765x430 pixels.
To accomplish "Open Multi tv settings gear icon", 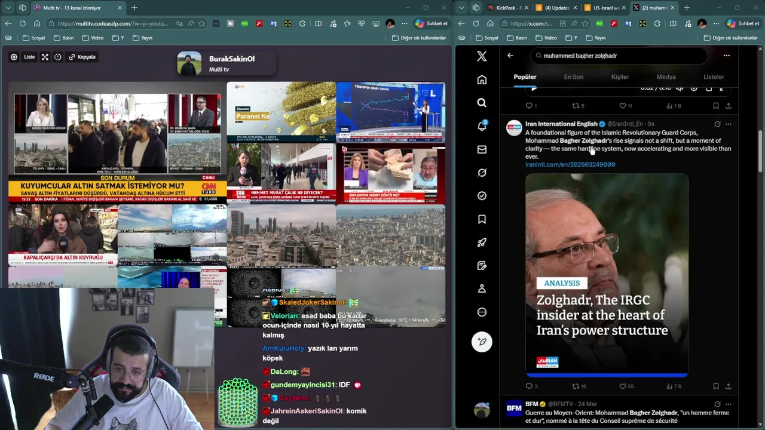I will click(x=14, y=57).
